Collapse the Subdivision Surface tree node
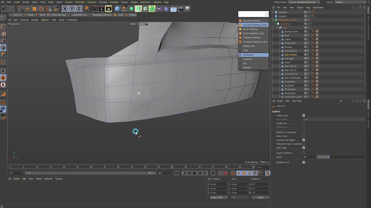 (274, 20)
